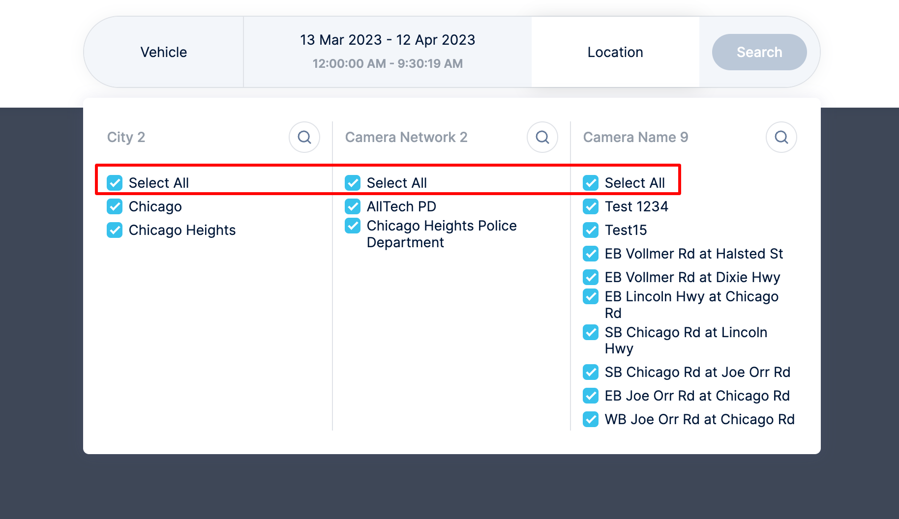Uncheck EB Joe Orr Rd at Chicago Rd checkbox

click(591, 396)
